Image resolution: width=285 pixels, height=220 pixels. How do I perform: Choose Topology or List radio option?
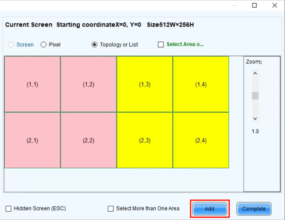point(95,45)
